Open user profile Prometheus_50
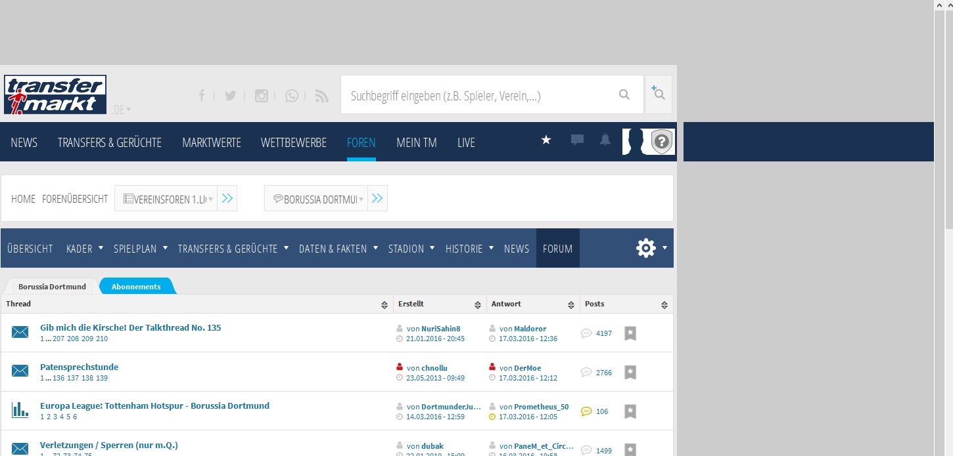The width and height of the screenshot is (953, 456). click(542, 407)
